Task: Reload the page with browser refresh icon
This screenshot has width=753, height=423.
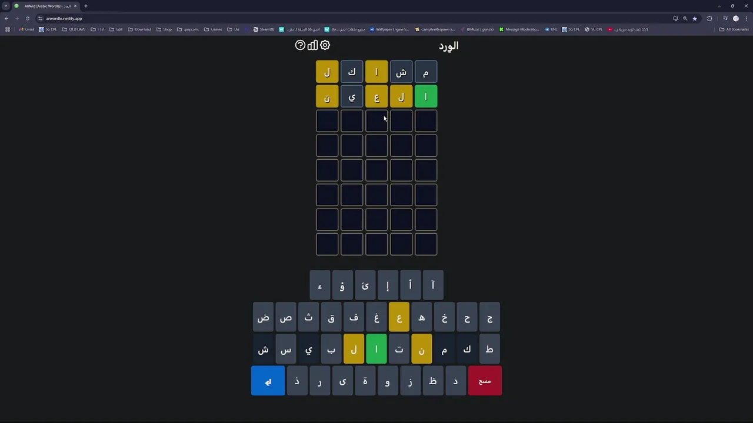Action: point(27,18)
